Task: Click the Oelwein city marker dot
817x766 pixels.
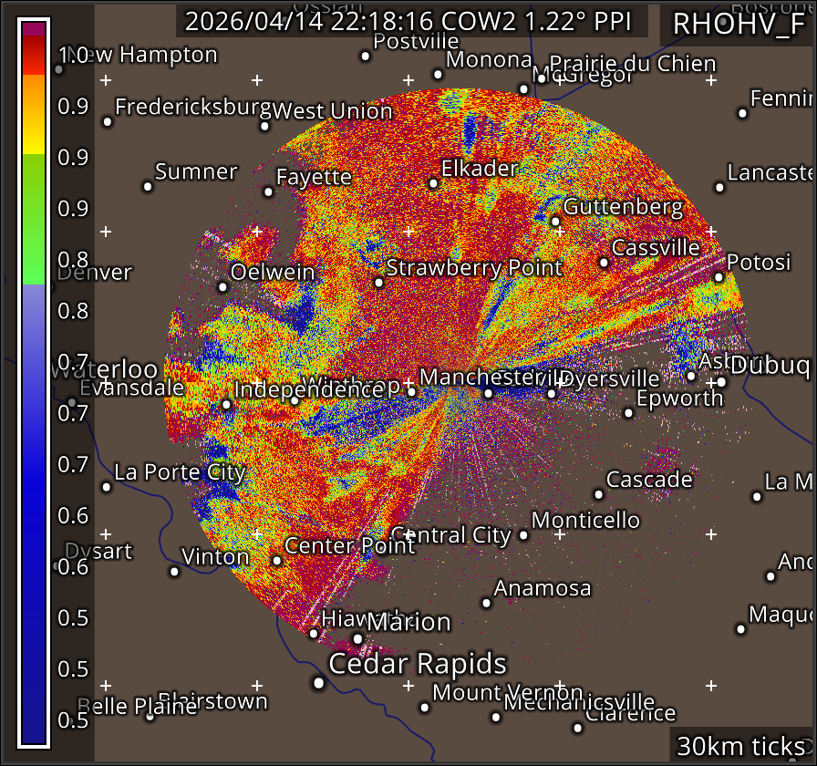Action: click(222, 287)
